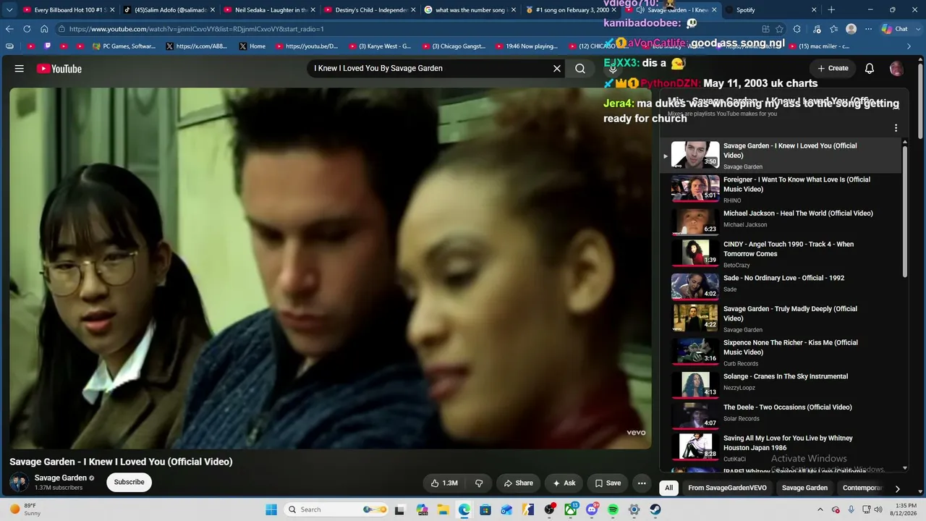
Task: Go to the YouTube home logo
Action: point(59,69)
